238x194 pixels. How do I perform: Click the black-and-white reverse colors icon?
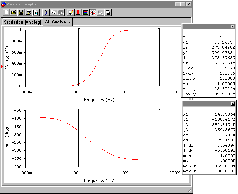pyautogui.click(x=108, y=12)
